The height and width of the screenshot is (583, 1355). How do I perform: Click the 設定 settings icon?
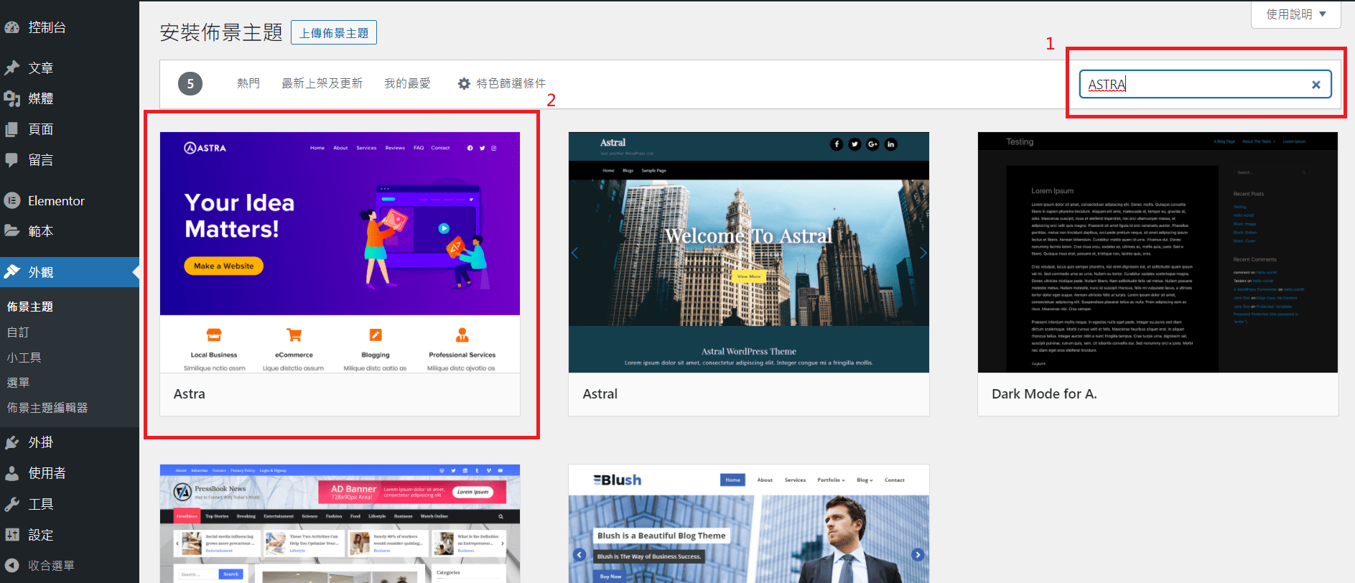click(12, 535)
